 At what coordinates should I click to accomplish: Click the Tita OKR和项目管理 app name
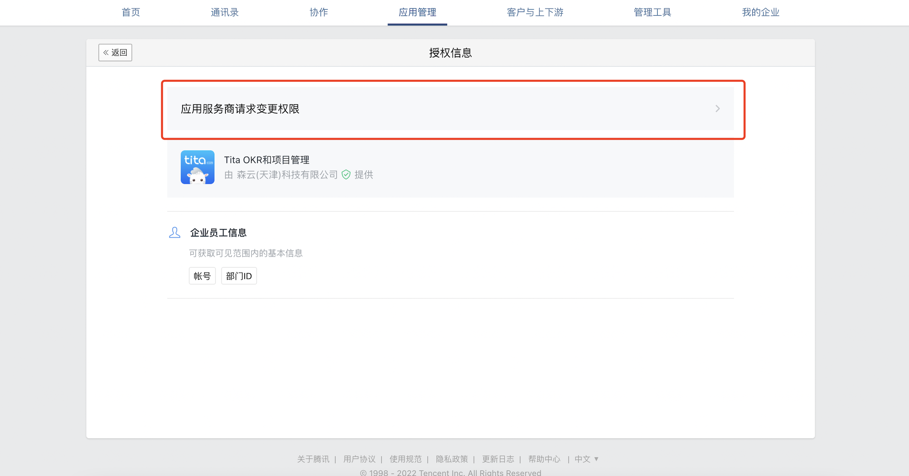[x=267, y=160]
